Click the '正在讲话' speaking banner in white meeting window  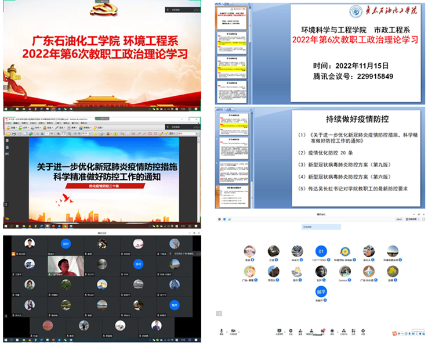(321, 227)
